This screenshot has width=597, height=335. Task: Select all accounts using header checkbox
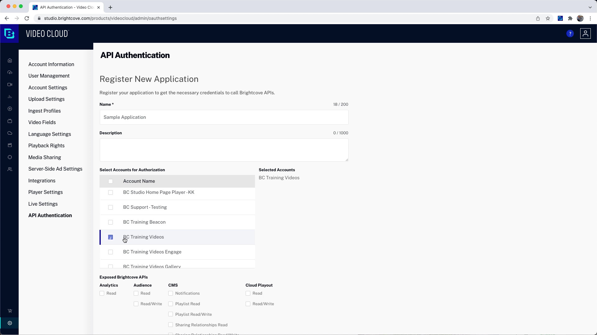(x=111, y=181)
